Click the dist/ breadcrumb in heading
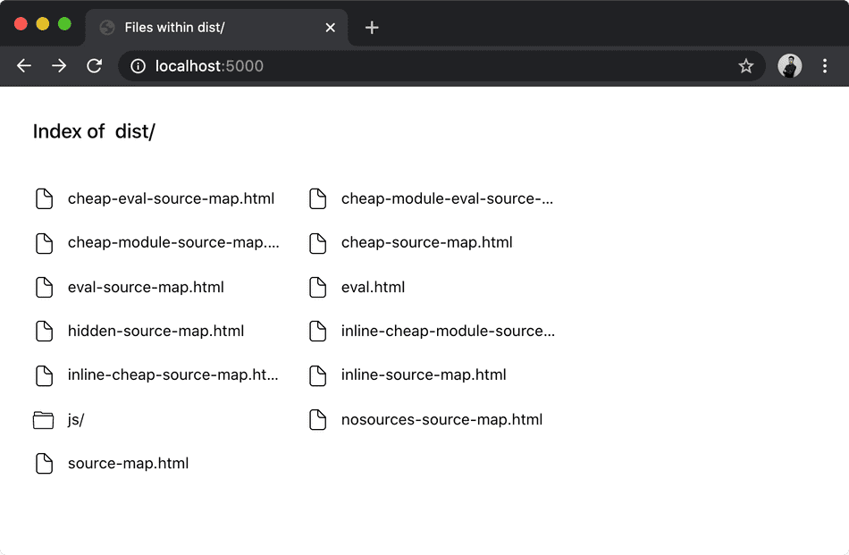This screenshot has width=849, height=555. 135,131
